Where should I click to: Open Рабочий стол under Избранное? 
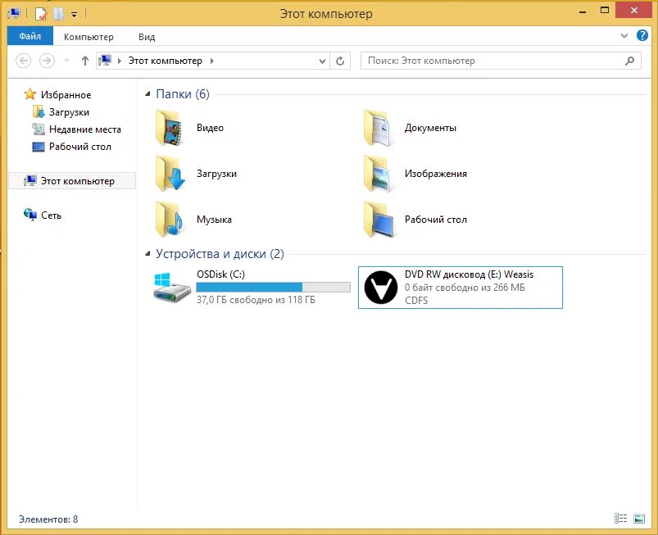click(72, 147)
